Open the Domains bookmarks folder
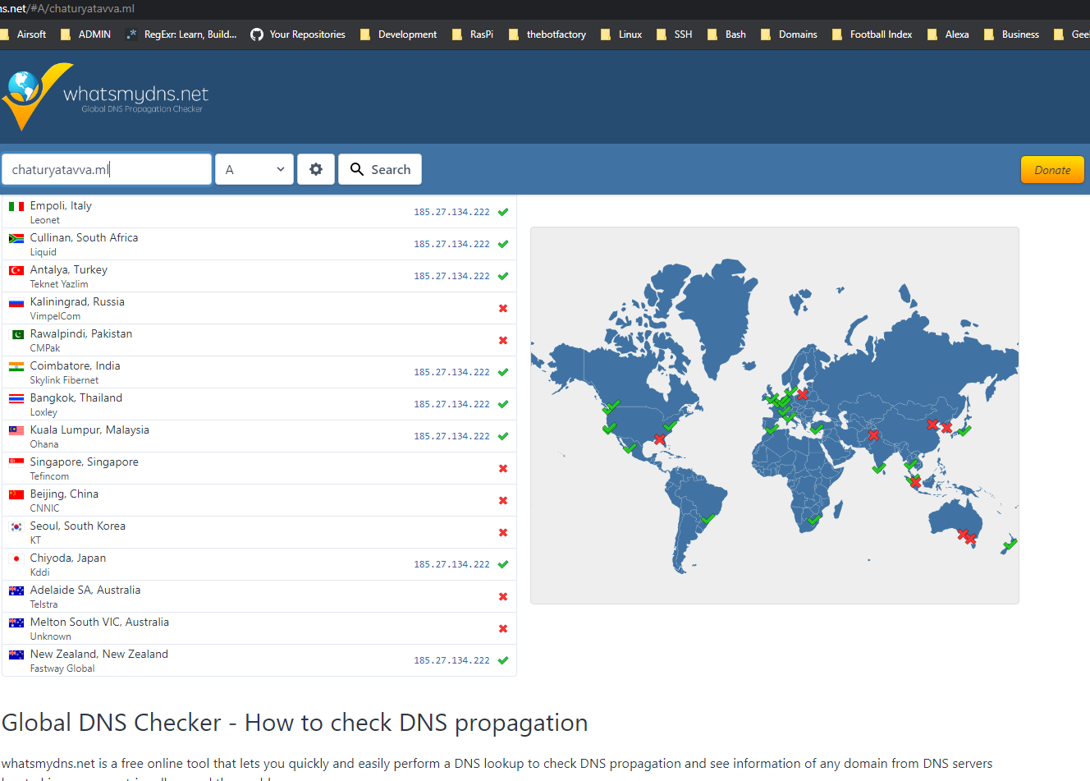1090x781 pixels. click(789, 34)
